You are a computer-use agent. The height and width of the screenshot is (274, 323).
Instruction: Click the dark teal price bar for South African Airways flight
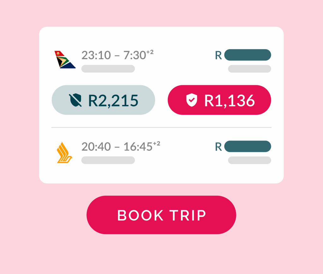[x=248, y=55]
